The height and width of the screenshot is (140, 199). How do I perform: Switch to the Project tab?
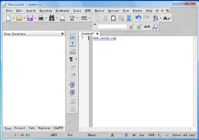pyautogui.click(x=20, y=128)
